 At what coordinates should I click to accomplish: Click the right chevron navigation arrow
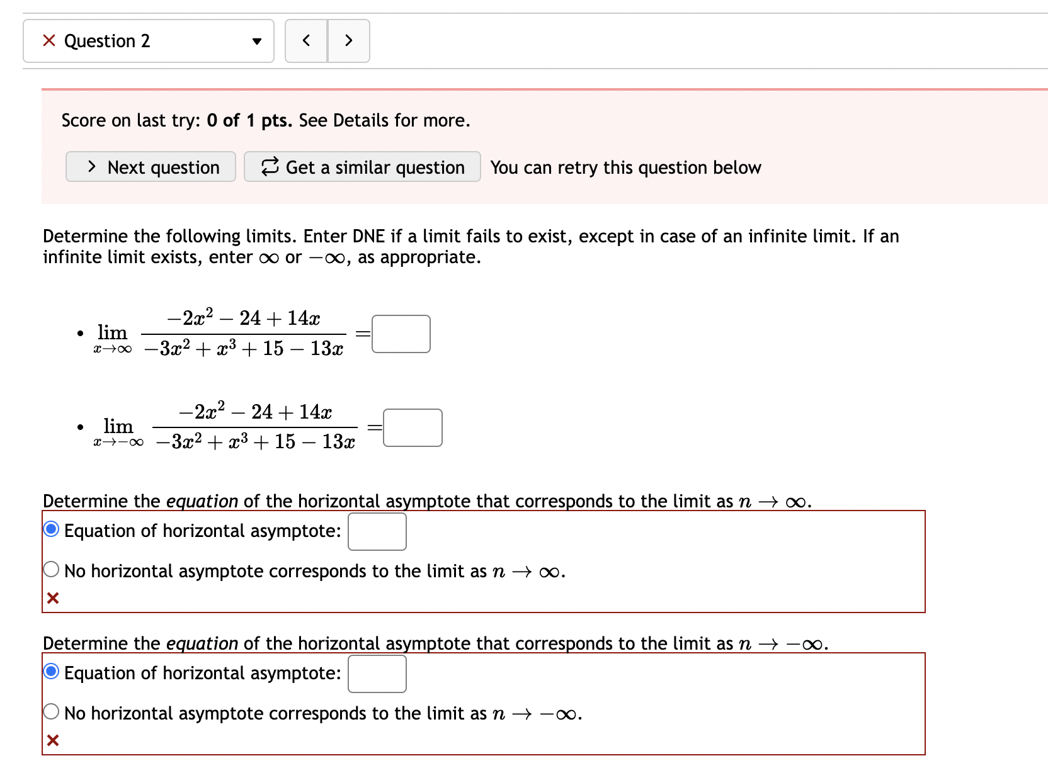pyautogui.click(x=348, y=40)
